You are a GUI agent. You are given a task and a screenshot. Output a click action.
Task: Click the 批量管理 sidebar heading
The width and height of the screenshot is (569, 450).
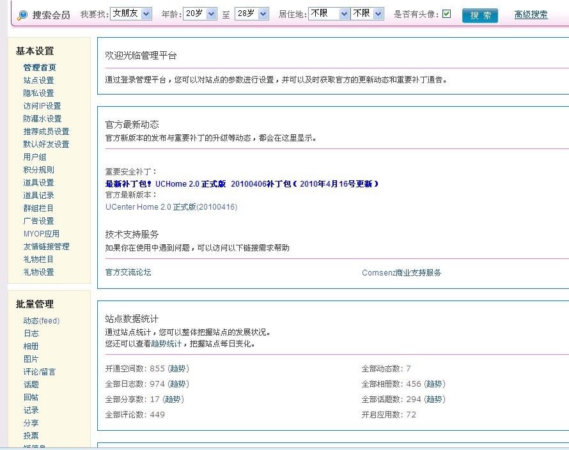35,304
